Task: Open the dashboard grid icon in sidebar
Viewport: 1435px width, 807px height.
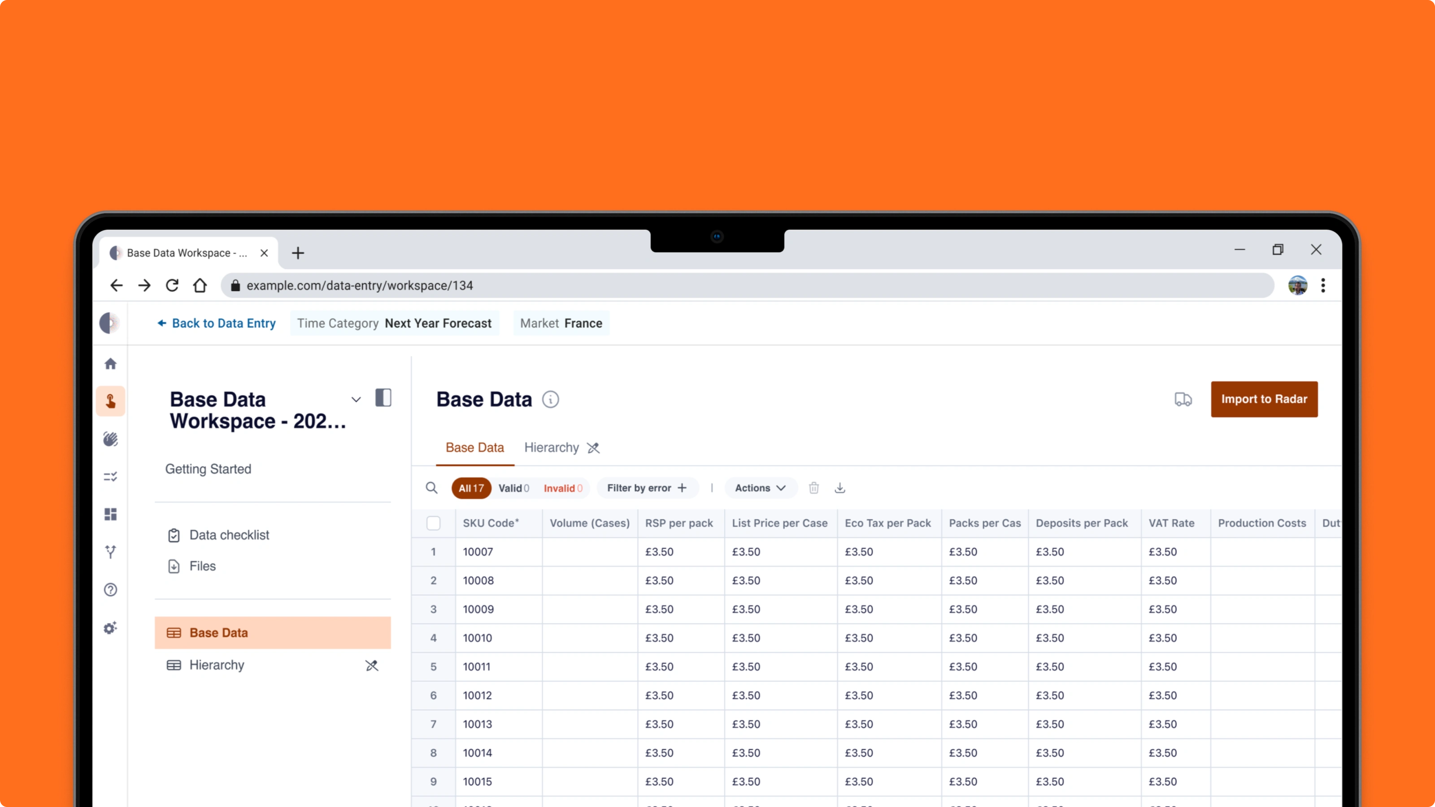Action: (110, 513)
